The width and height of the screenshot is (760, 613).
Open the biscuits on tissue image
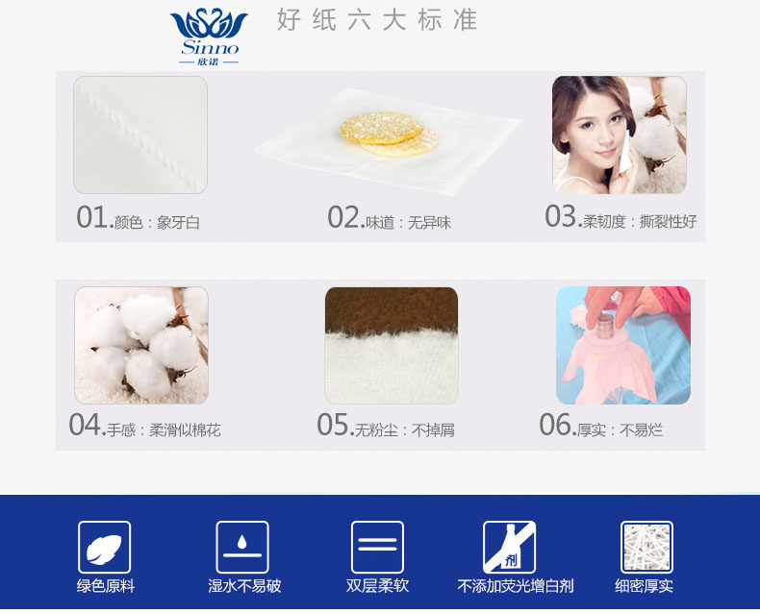387,140
